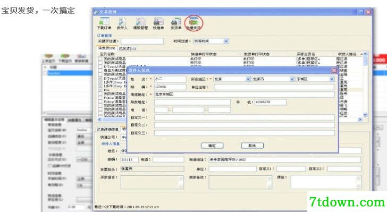Launch the 批量发货 batch shipping icon
This screenshot has width=387, height=212.
tap(193, 24)
